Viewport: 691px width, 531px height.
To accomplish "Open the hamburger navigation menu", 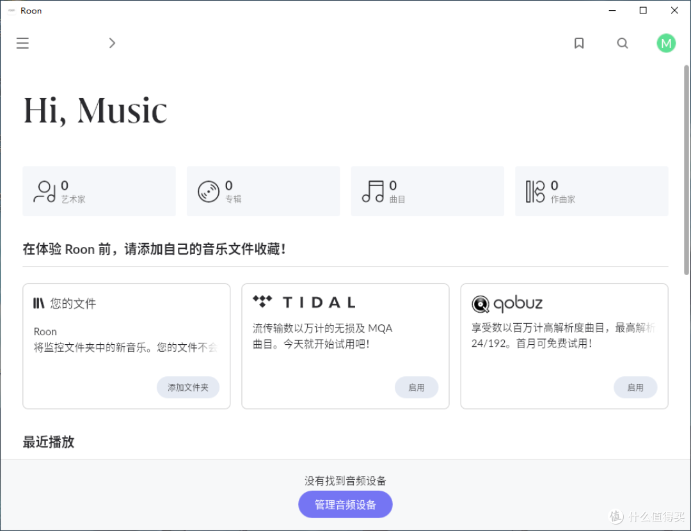I will pos(22,43).
